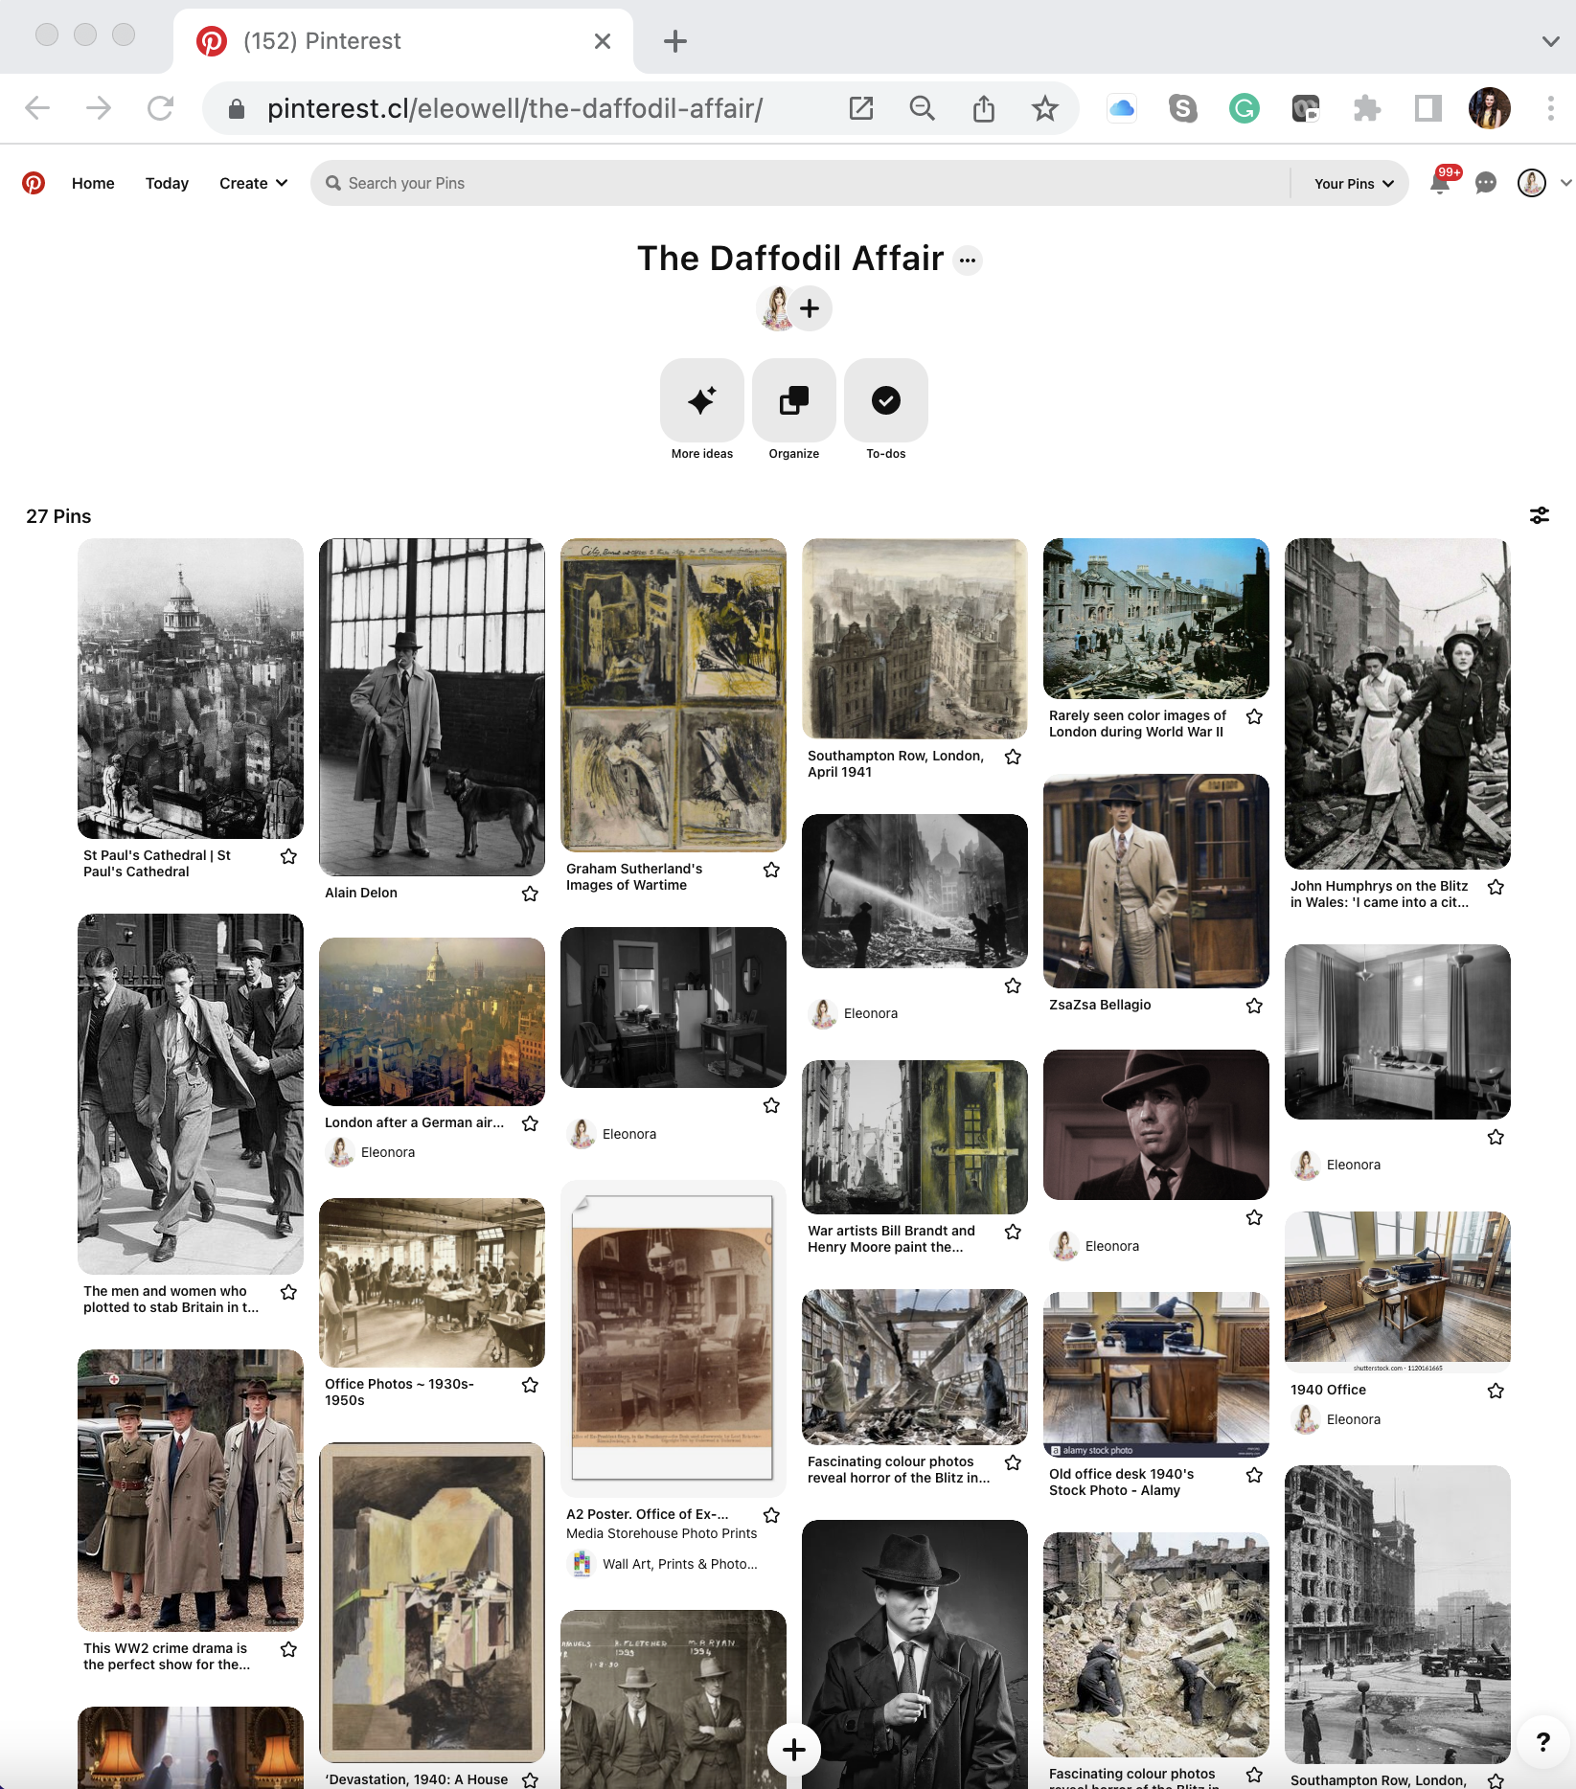Viewport: 1576px width, 1789px height.
Task: Open the To-dos checkmark icon
Action: pos(885,400)
